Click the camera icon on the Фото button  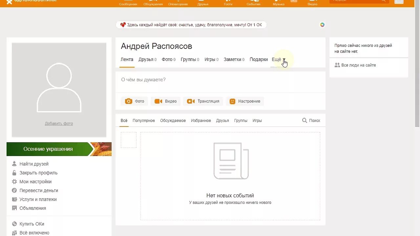coord(129,101)
